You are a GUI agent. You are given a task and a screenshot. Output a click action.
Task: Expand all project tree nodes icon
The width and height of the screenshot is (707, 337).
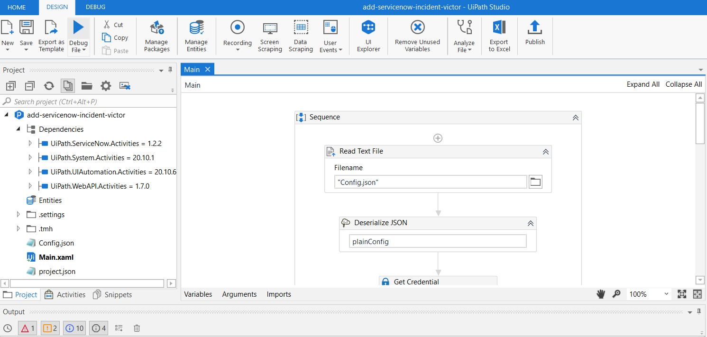(11, 86)
